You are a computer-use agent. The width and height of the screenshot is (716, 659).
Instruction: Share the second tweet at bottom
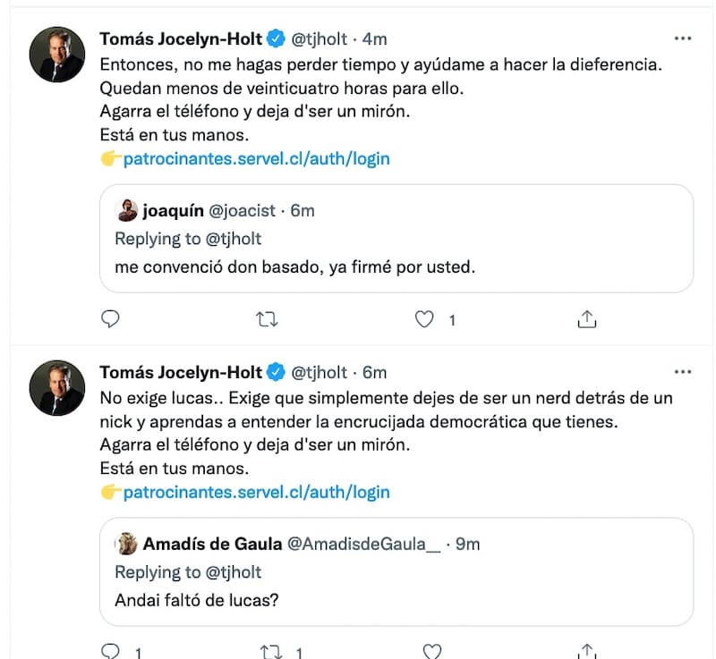(x=587, y=652)
